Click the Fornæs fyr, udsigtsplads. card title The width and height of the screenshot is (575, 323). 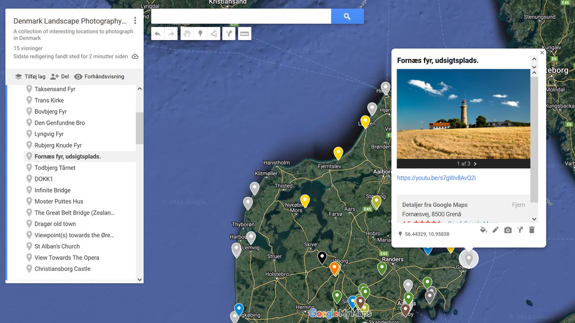pyautogui.click(x=438, y=61)
